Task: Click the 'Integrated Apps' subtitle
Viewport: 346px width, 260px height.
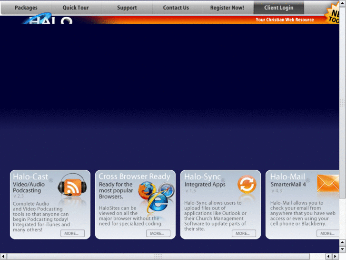Action: click(x=205, y=184)
